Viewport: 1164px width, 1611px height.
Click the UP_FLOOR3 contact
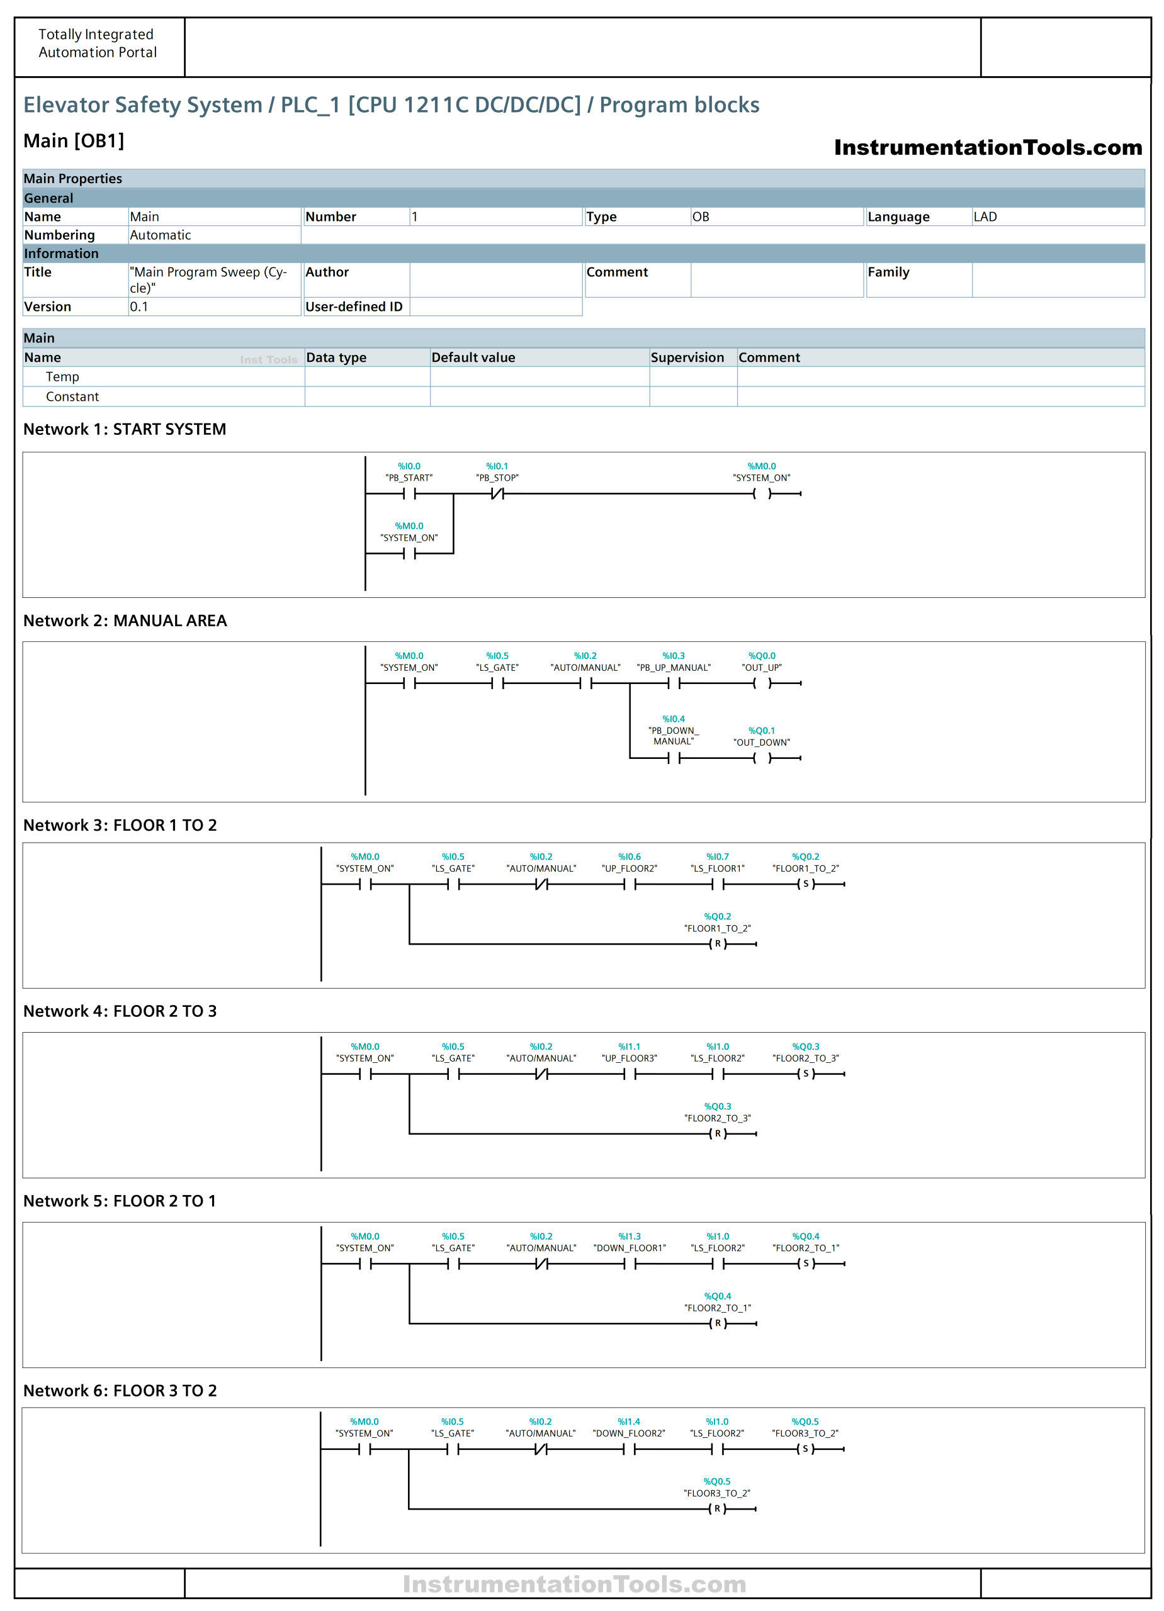click(x=630, y=1074)
